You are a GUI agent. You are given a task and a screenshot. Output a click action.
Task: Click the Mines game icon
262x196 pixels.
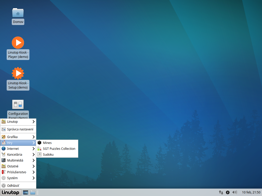click(39, 143)
